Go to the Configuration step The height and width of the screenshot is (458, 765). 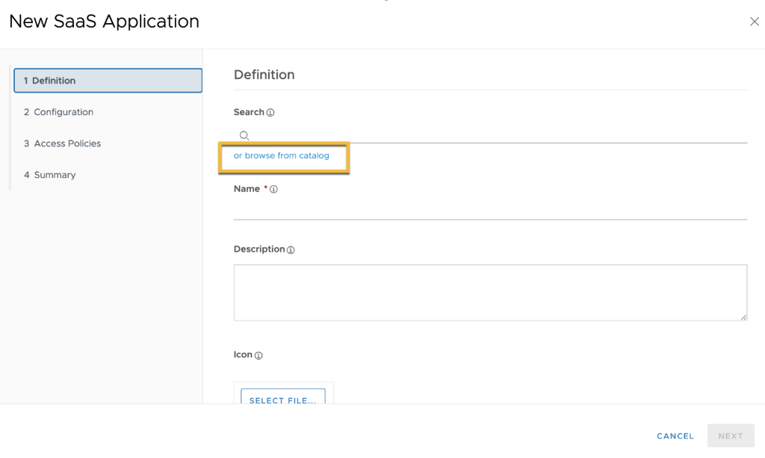[64, 112]
